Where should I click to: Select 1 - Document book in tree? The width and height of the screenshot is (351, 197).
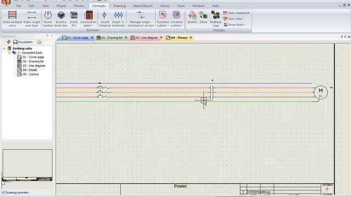(30, 53)
